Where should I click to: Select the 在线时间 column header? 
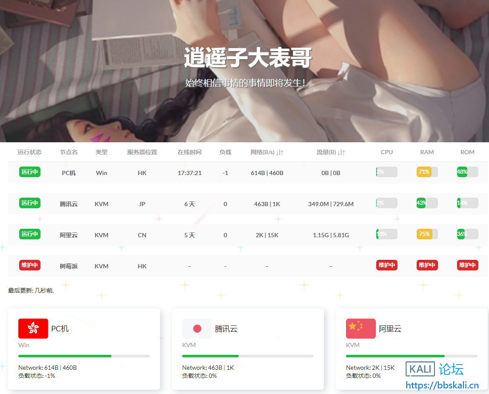pyautogui.click(x=189, y=152)
